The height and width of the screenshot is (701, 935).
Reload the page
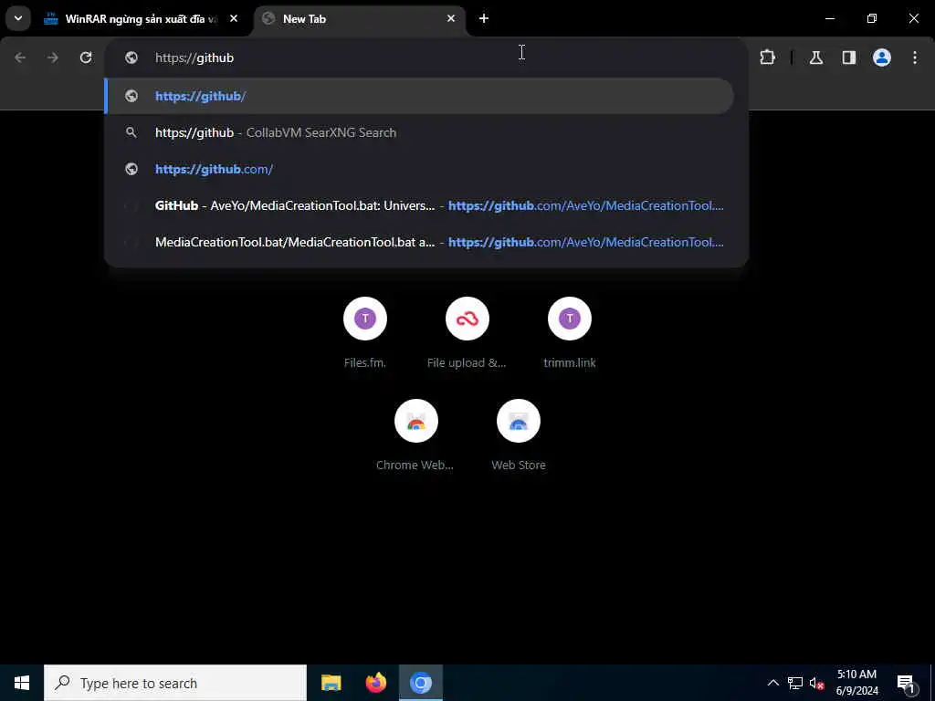[x=86, y=58]
